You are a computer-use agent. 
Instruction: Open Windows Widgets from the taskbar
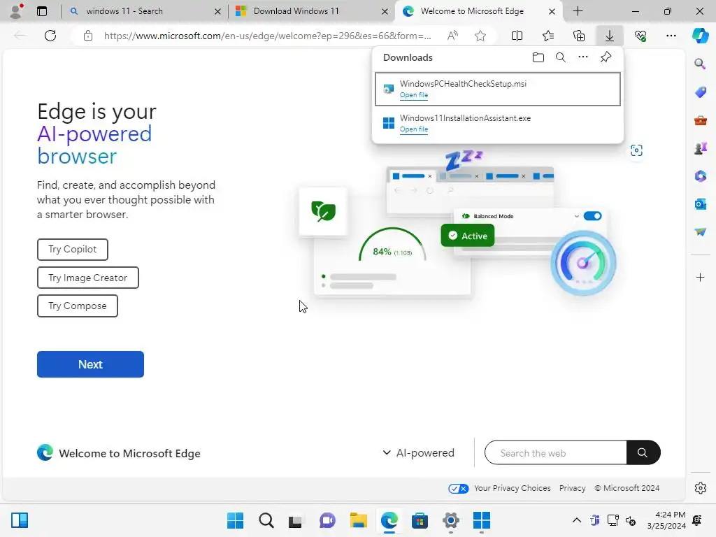20,520
